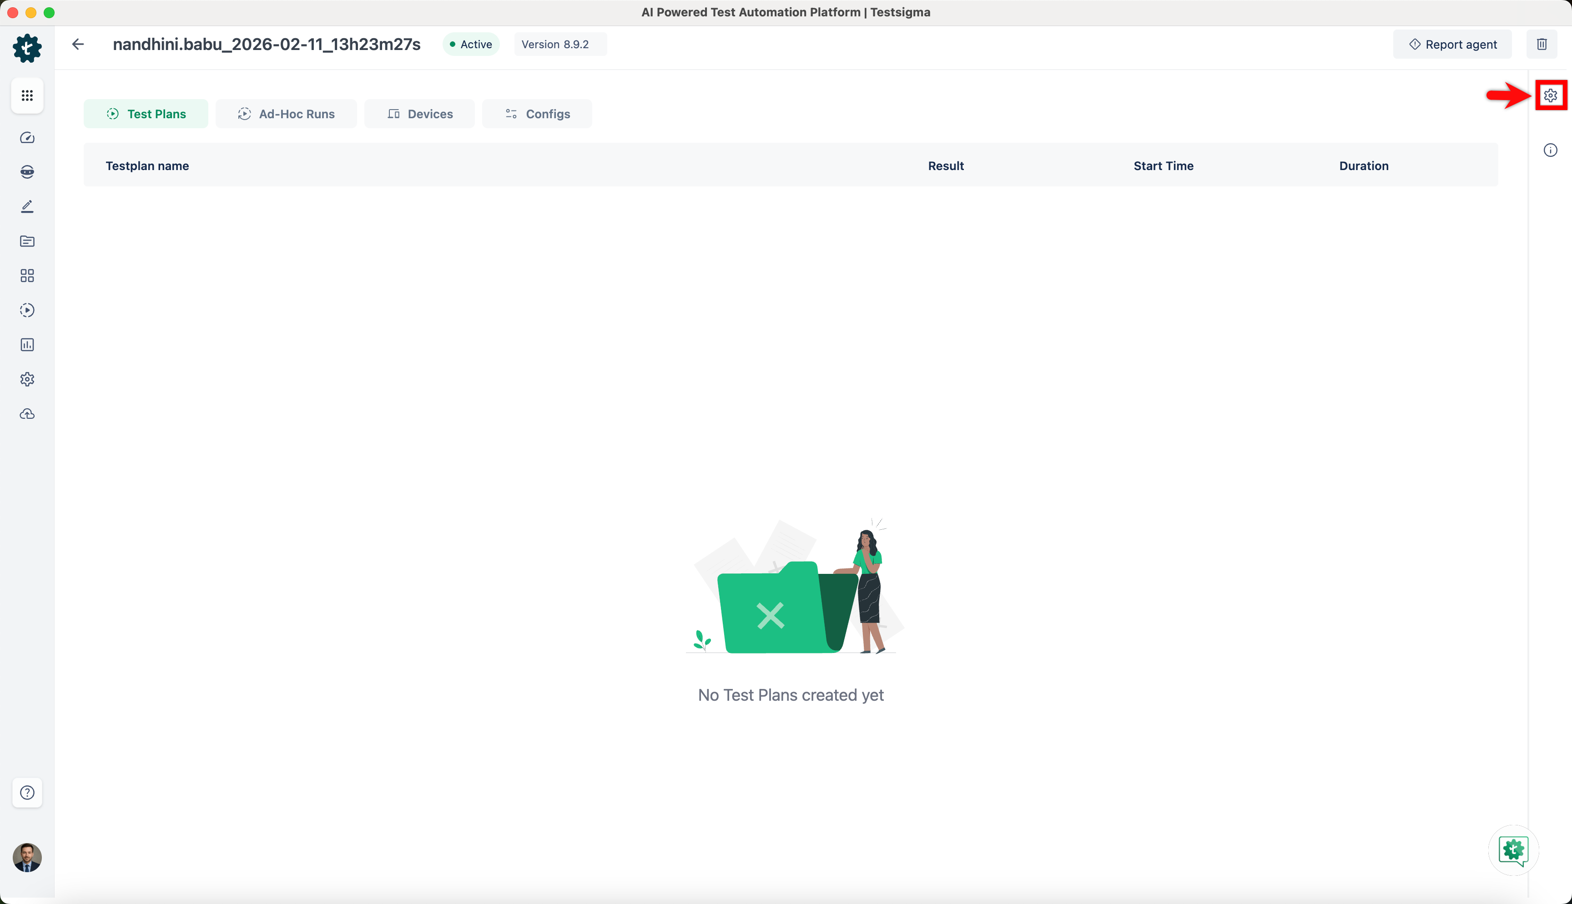Open the cloud upload sidebar icon
The width and height of the screenshot is (1572, 904).
pos(27,414)
